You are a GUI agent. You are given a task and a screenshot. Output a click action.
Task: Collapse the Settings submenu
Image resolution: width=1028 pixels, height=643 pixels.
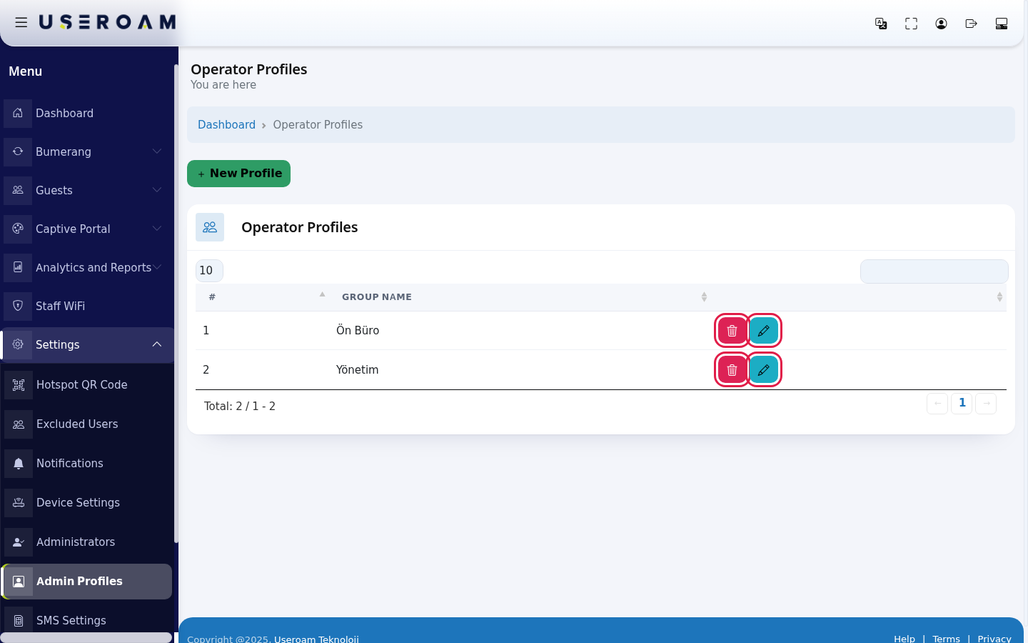point(157,344)
